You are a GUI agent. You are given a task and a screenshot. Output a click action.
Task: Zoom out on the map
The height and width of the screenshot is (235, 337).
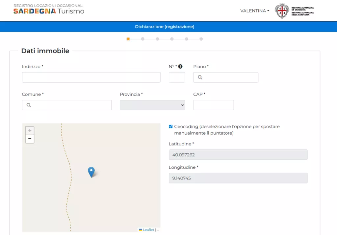point(30,139)
